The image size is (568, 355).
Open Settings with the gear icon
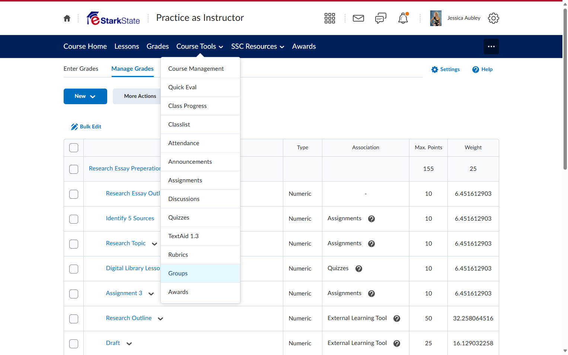coord(446,70)
